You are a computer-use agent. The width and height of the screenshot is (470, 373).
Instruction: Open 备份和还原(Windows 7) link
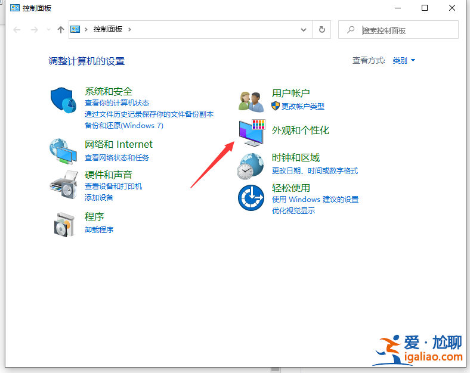pyautogui.click(x=124, y=126)
